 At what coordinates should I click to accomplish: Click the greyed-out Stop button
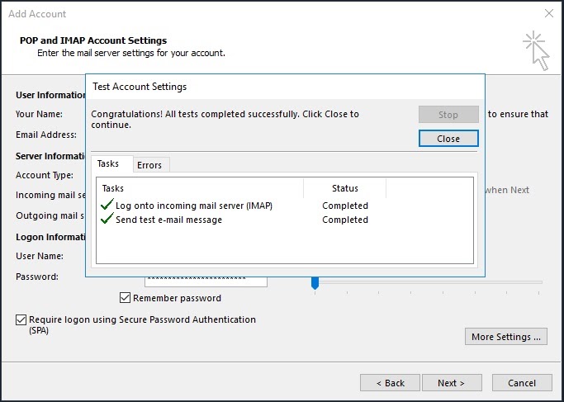(448, 115)
